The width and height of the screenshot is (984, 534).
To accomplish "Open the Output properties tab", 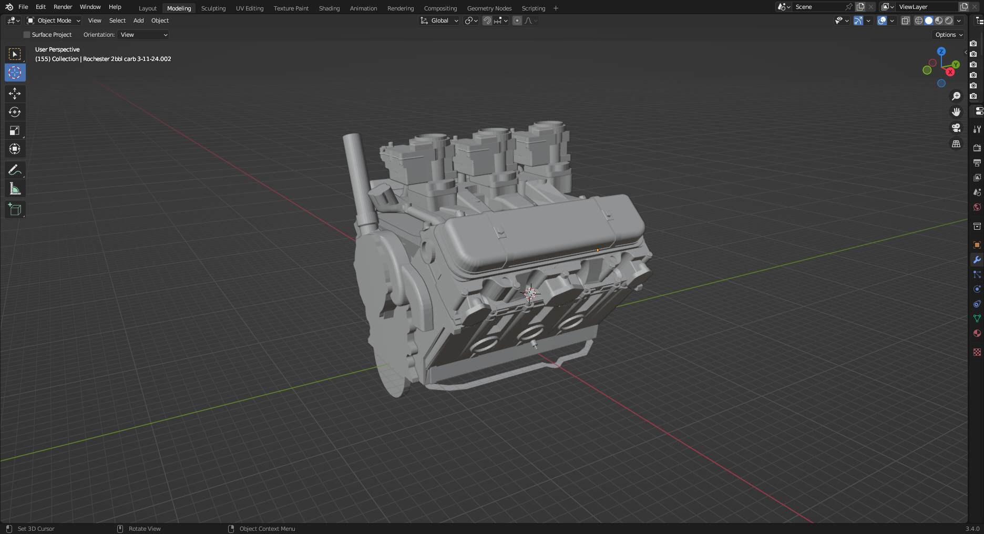I will click(977, 163).
